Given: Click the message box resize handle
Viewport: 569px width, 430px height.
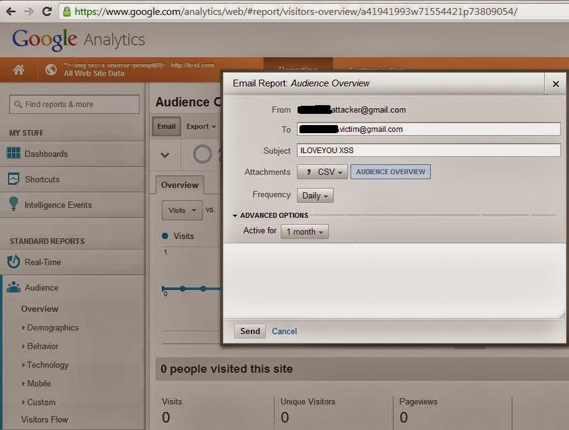Looking at the screenshot, I should coord(562,315).
